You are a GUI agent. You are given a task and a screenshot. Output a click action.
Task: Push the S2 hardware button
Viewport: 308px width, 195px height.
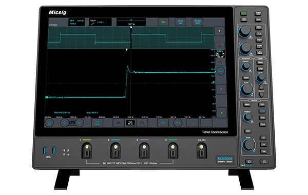(263, 144)
